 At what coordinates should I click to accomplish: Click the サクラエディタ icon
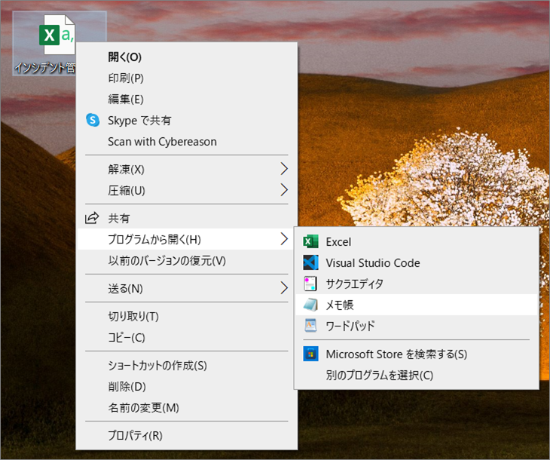pos(310,284)
